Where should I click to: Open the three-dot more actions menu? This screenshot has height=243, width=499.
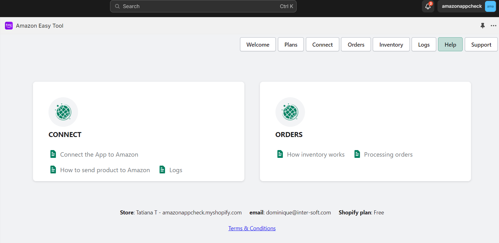pyautogui.click(x=493, y=26)
